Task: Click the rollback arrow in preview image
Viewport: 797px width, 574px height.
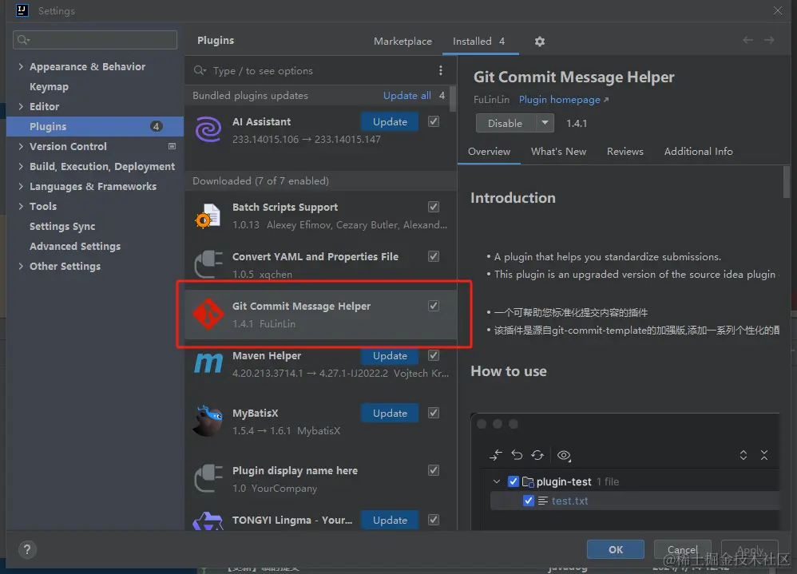Action: 517,454
